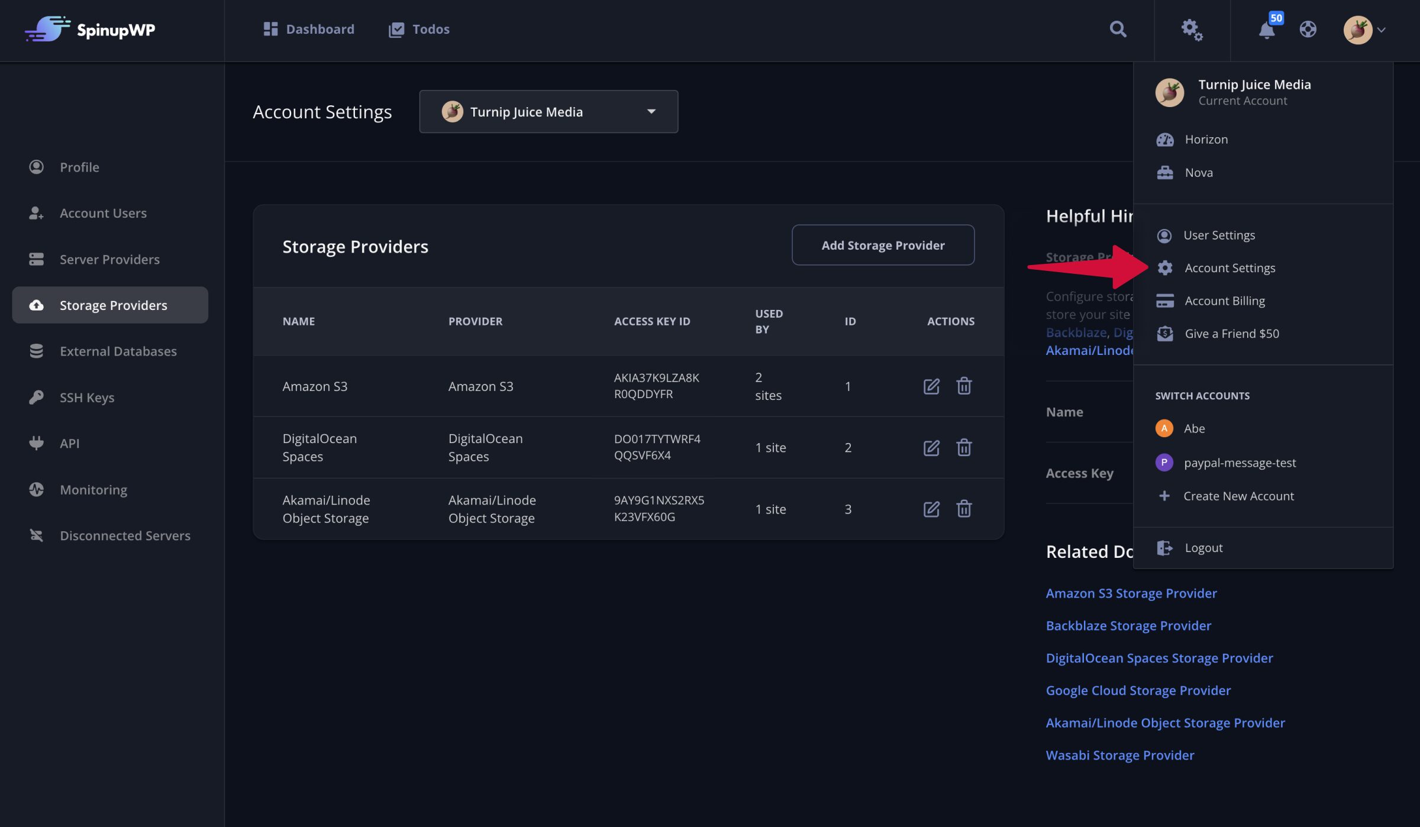
Task: Click the delete icon for DigitalOcean Spaces row
Action: pos(964,447)
